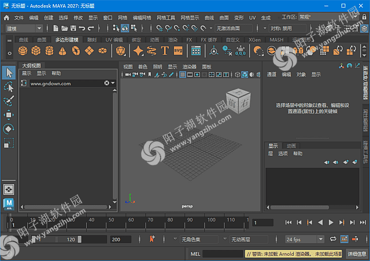Click the range slider end handle at 120
This screenshot has width=370, height=261.
click(x=80, y=239)
